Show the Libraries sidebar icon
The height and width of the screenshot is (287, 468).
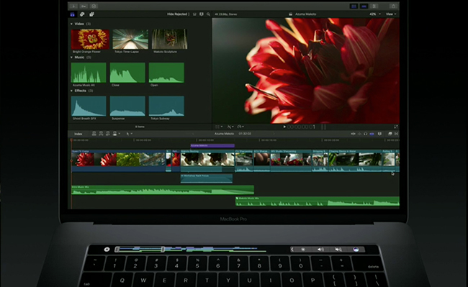(72, 14)
